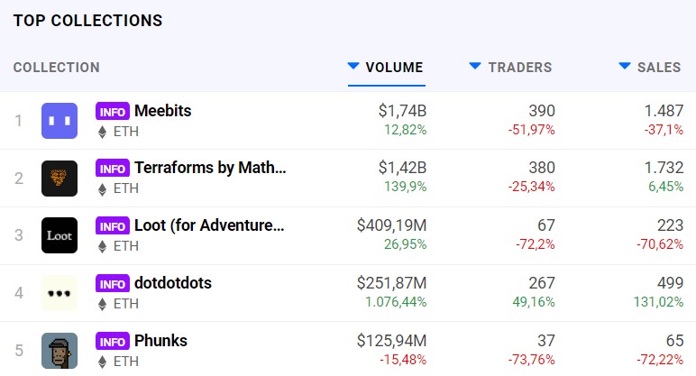696x376 pixels.
Task: Click the INFO badge next to Meebits
Action: point(113,112)
